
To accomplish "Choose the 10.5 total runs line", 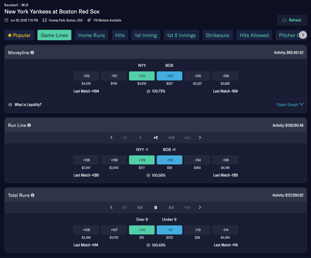I will click(187, 208).
